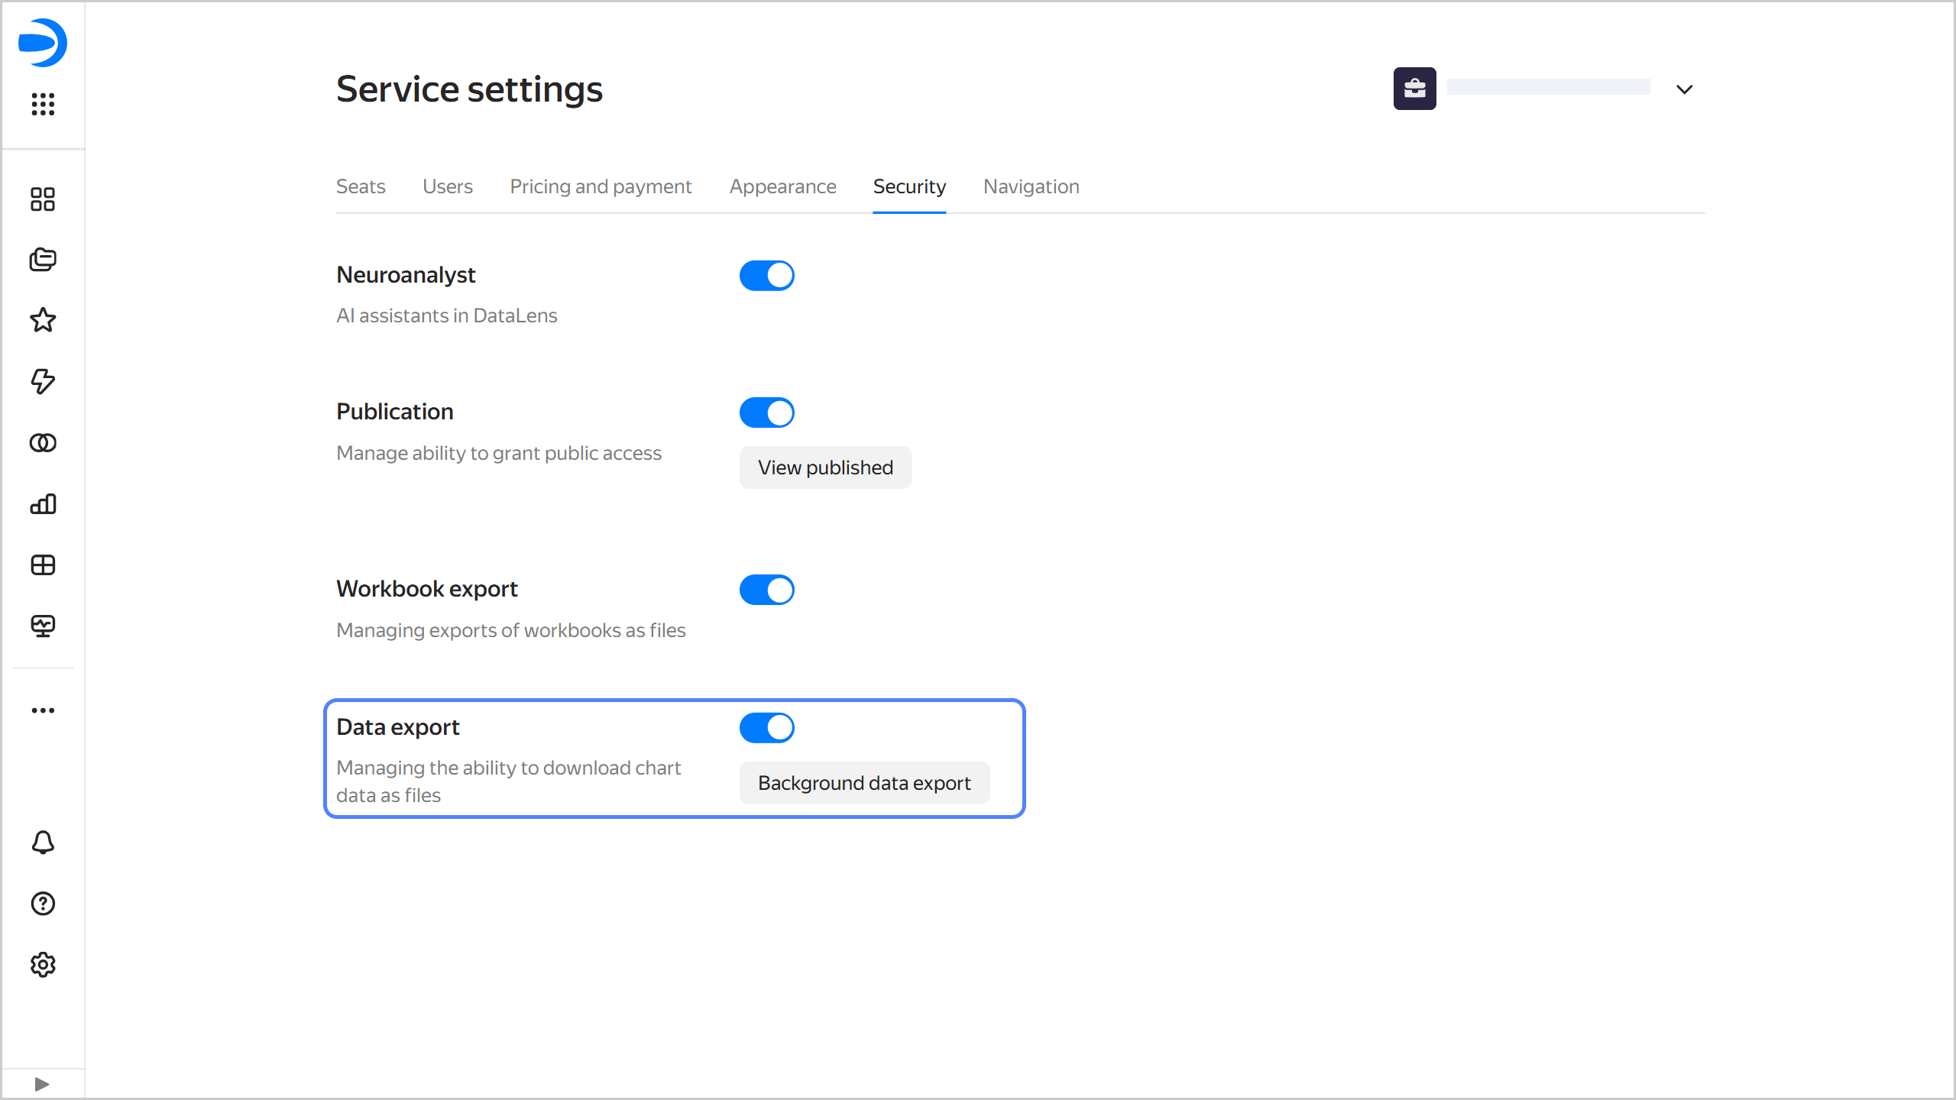Turn off the Publication toggle
The width and height of the screenshot is (1956, 1100).
[766, 412]
